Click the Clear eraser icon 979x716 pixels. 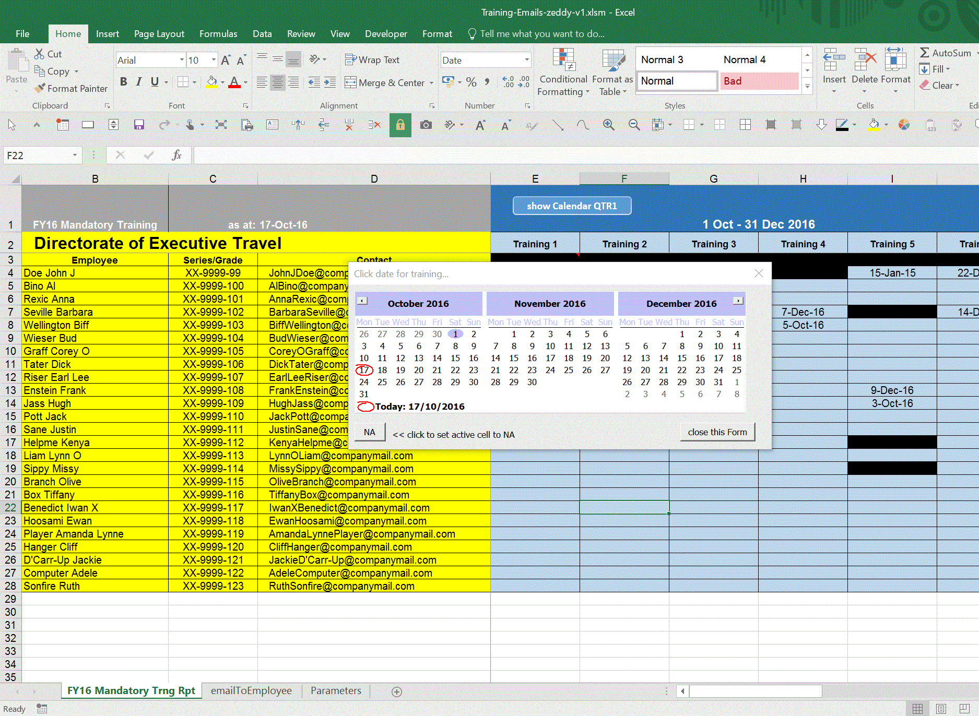925,85
